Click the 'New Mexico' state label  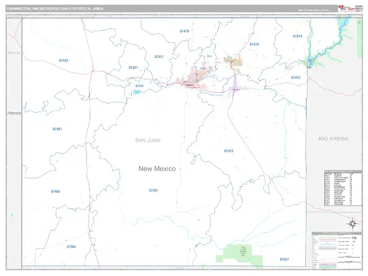157,168
